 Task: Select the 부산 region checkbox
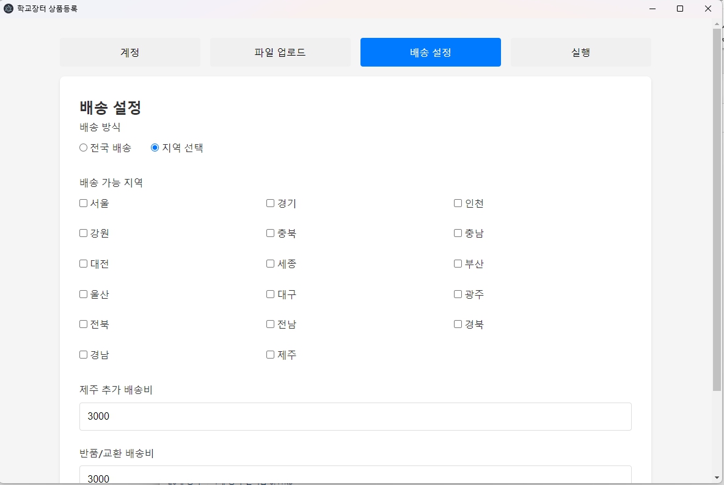pyautogui.click(x=458, y=264)
